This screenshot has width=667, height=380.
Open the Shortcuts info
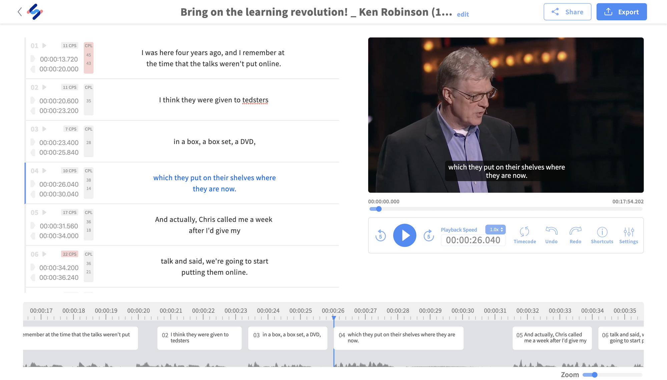pos(602,235)
